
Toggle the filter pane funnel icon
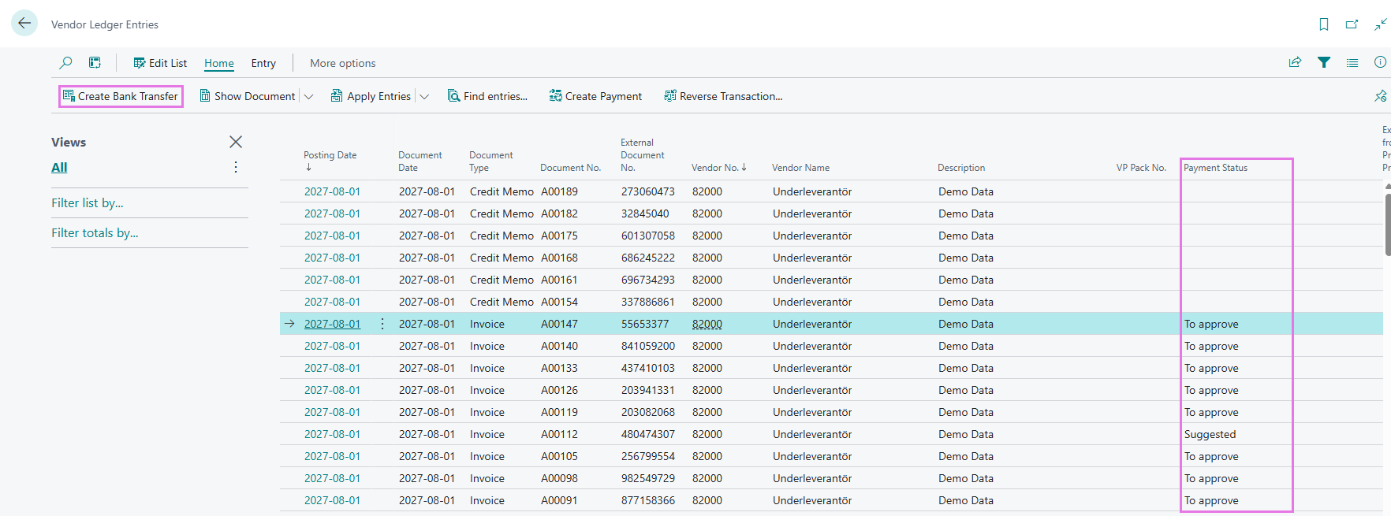click(x=1324, y=62)
